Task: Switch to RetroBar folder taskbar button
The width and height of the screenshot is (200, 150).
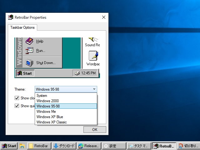Action: pyautogui.click(x=39, y=146)
